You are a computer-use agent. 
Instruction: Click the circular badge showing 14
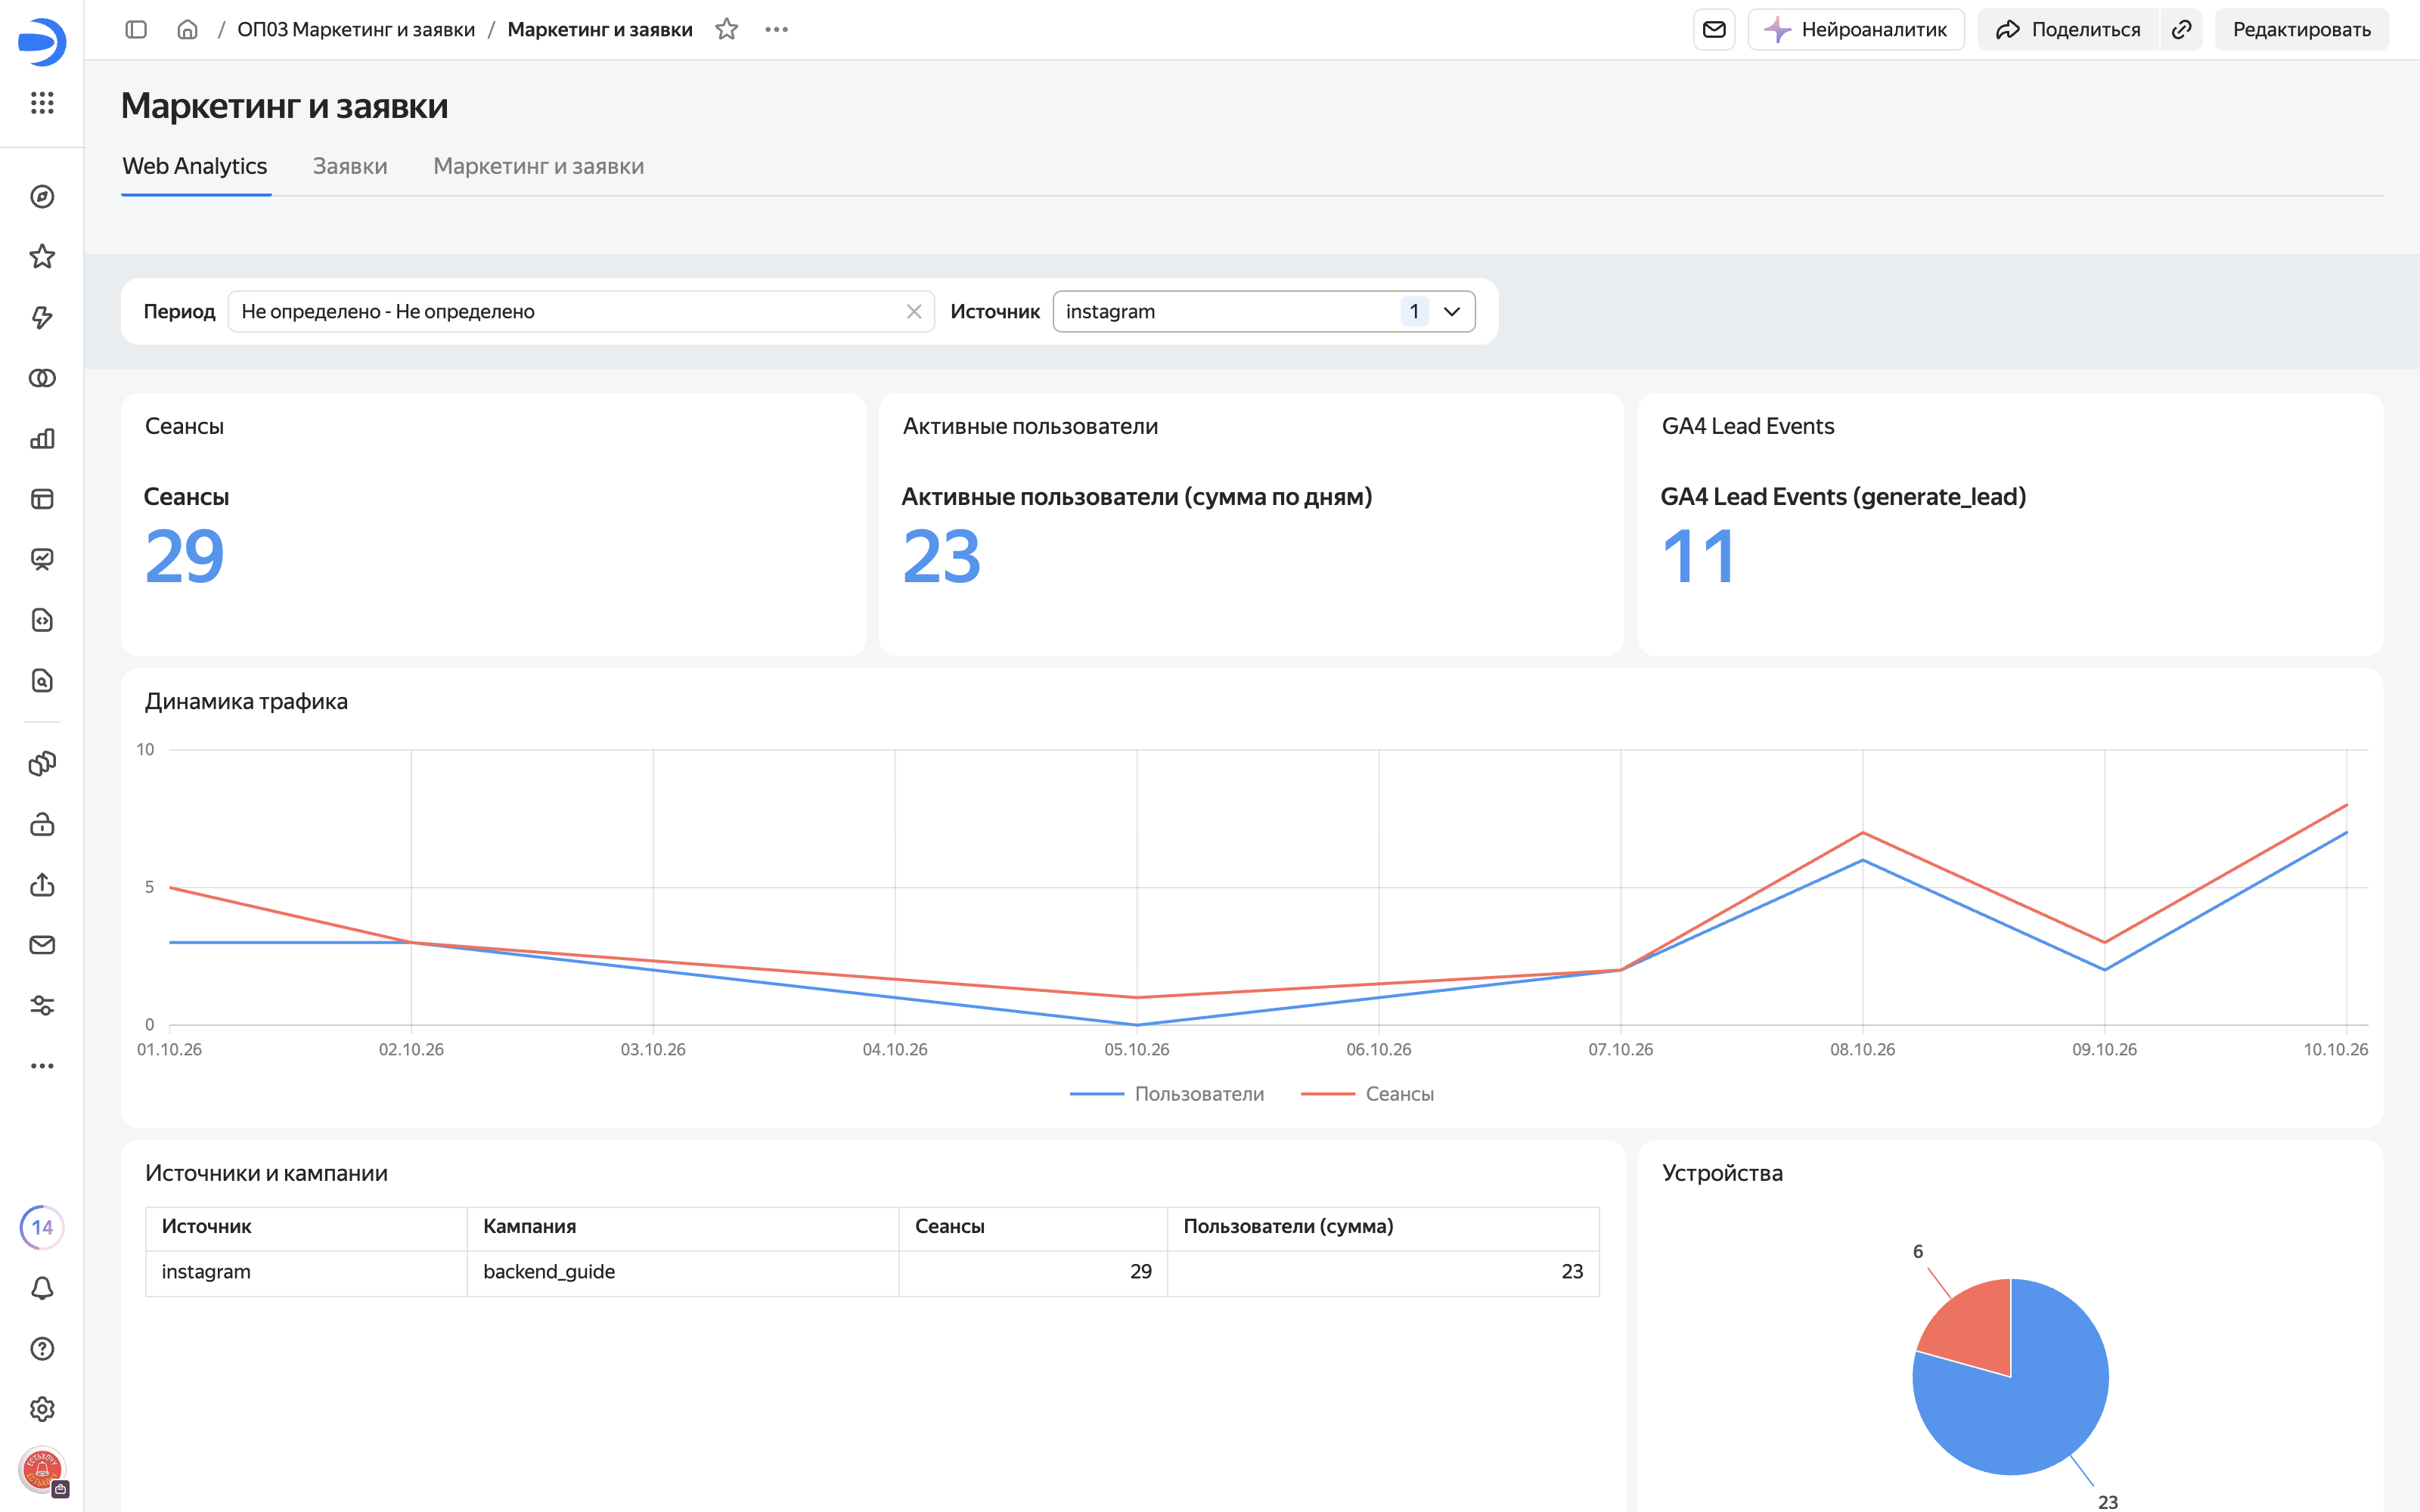tap(42, 1228)
